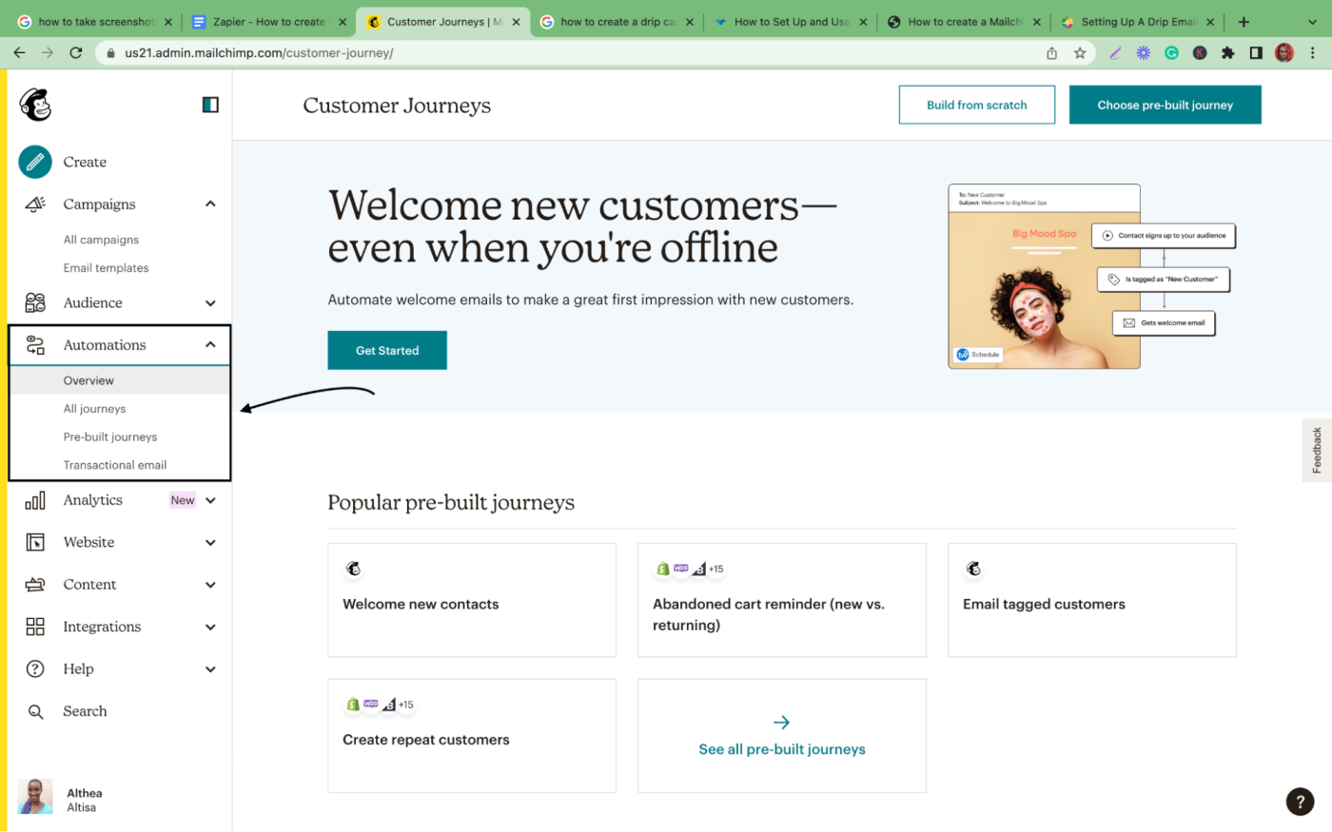Bookmark this page with the star icon
Image resolution: width=1332 pixels, height=832 pixels.
(x=1080, y=53)
